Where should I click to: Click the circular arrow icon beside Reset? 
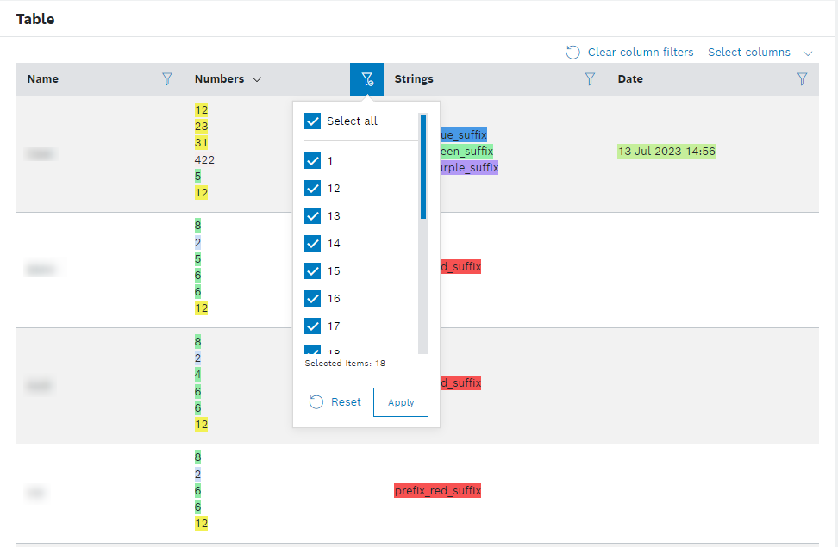(316, 402)
